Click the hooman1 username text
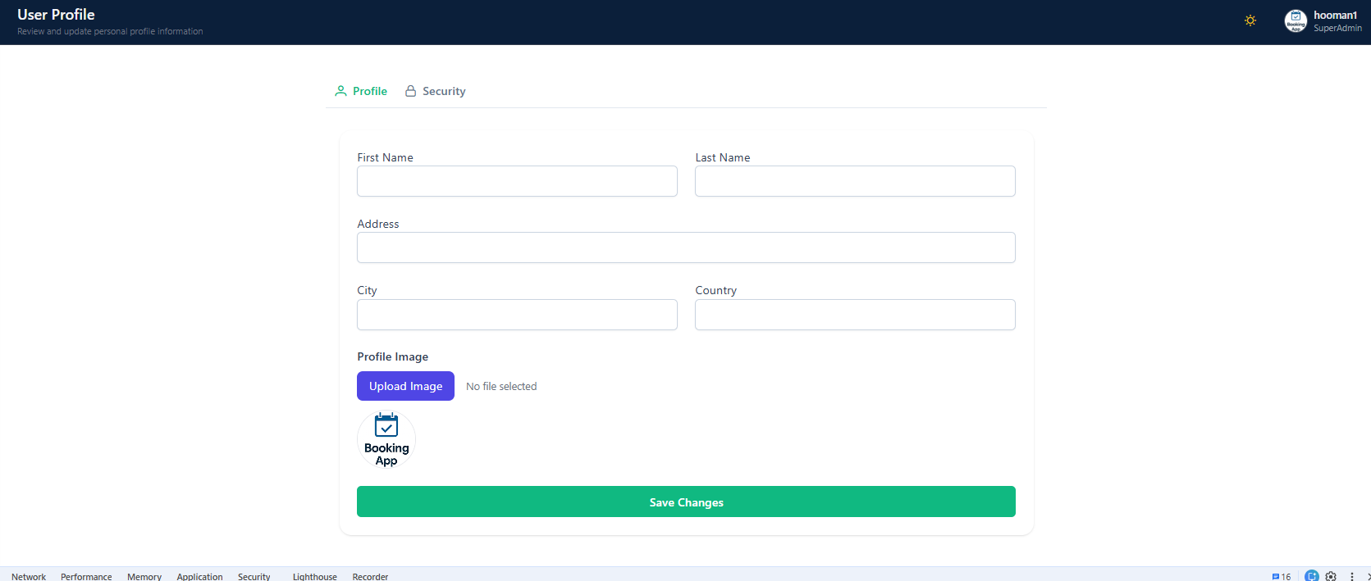This screenshot has height=581, width=1371. pos(1335,15)
